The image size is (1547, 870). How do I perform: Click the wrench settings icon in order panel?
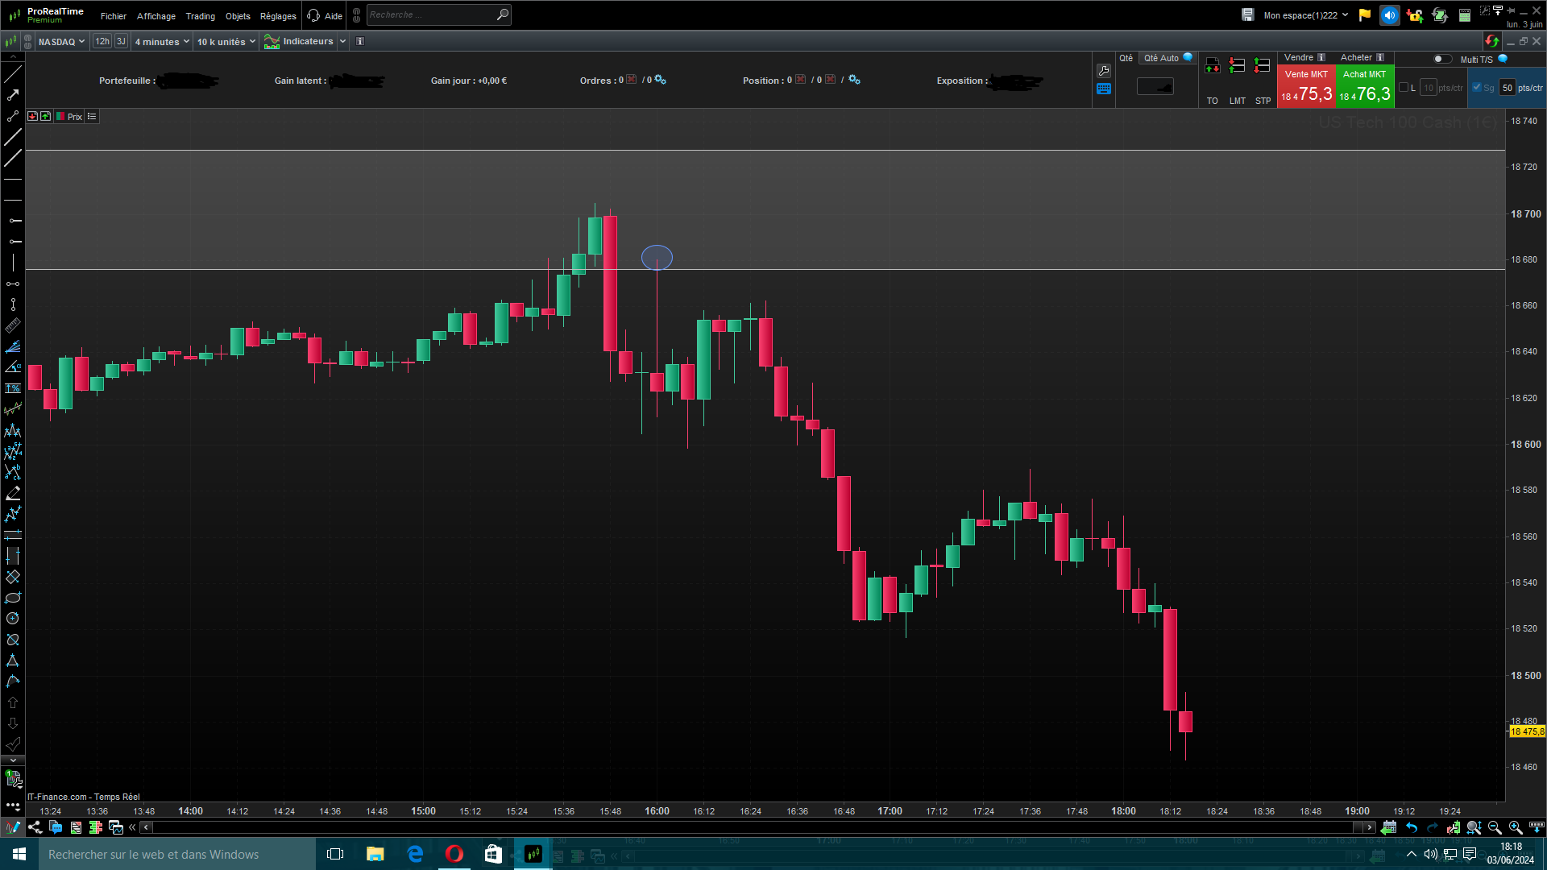tap(1104, 71)
